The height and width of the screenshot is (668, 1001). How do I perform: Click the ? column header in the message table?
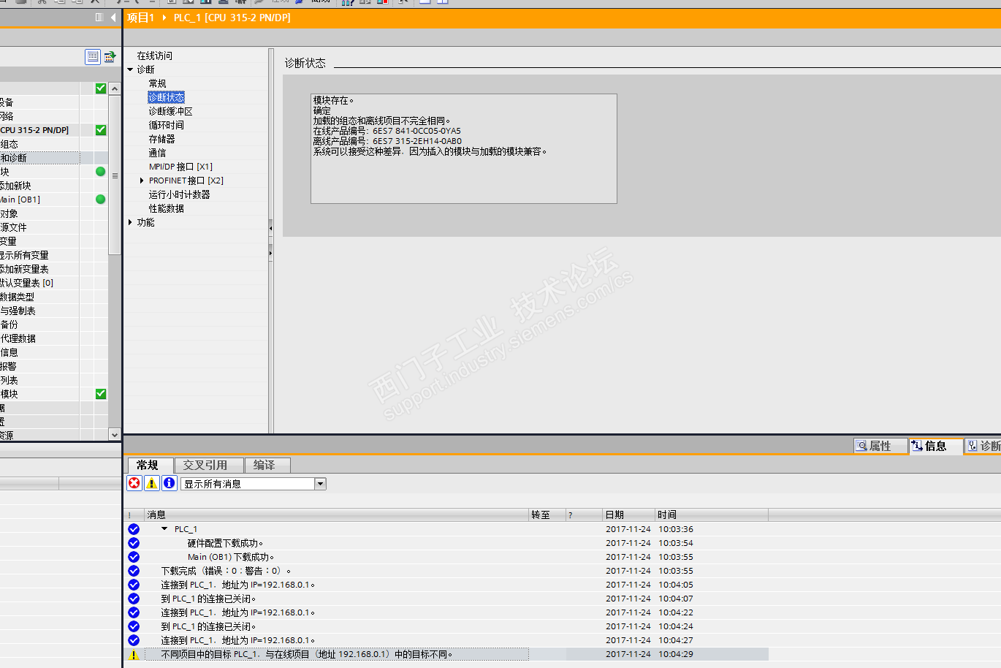585,515
